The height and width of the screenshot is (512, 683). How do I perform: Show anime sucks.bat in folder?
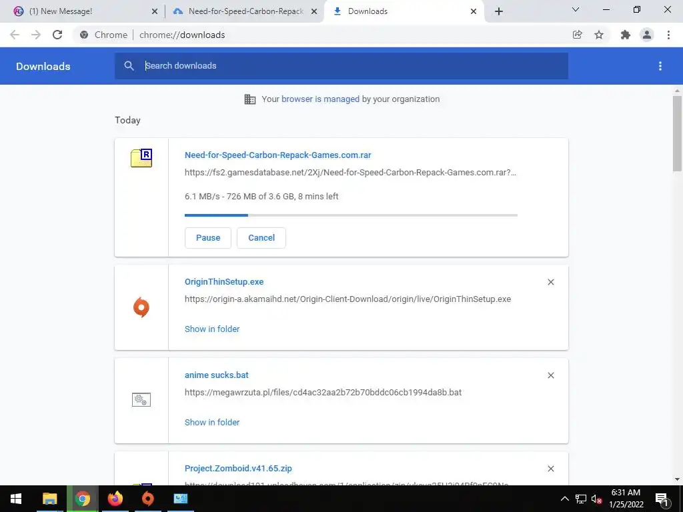[212, 422]
